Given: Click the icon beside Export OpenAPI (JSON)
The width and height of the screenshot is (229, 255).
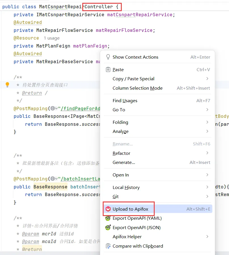Looking at the screenshot, I should click(108, 227).
